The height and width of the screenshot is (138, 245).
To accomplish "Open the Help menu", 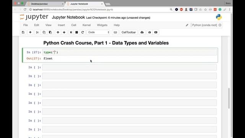I will 116,25.
